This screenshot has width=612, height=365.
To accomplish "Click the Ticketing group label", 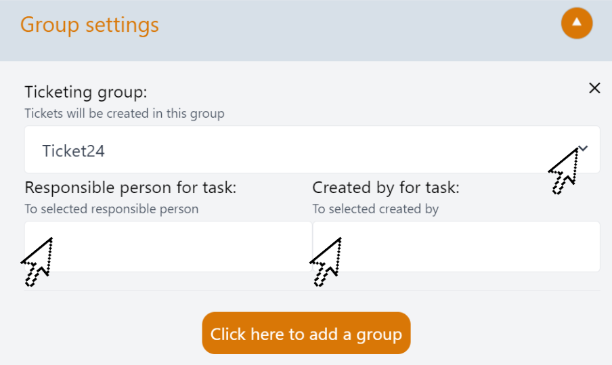I will pyautogui.click(x=86, y=92).
